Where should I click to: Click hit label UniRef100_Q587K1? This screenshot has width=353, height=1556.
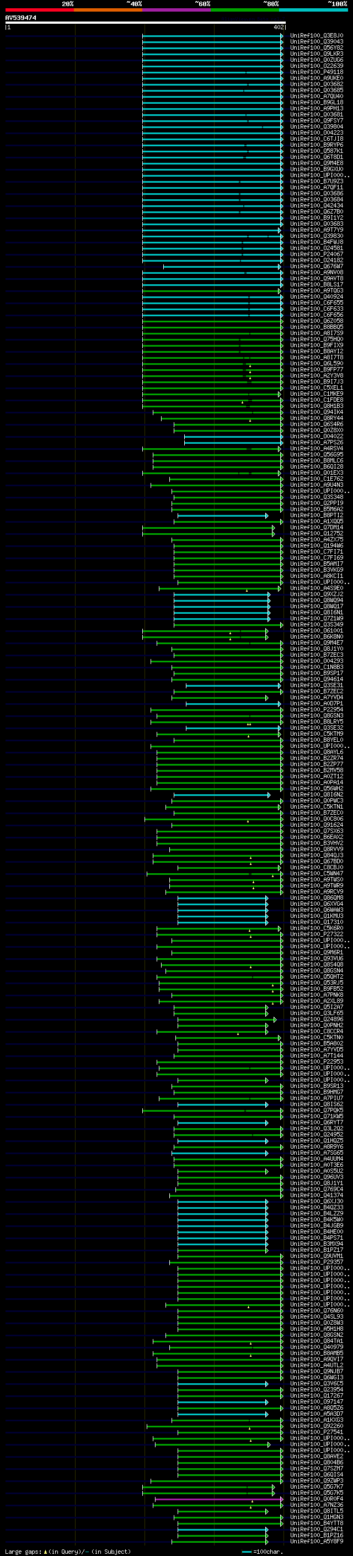pyautogui.click(x=317, y=151)
